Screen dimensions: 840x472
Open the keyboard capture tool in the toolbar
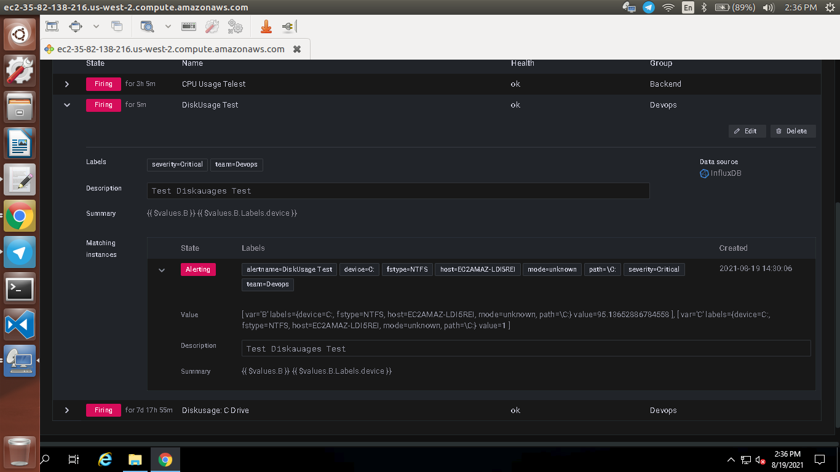(188, 26)
